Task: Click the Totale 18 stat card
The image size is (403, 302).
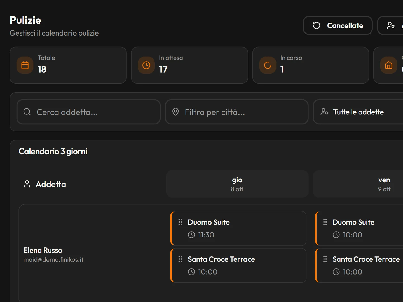Action: pyautogui.click(x=68, y=65)
